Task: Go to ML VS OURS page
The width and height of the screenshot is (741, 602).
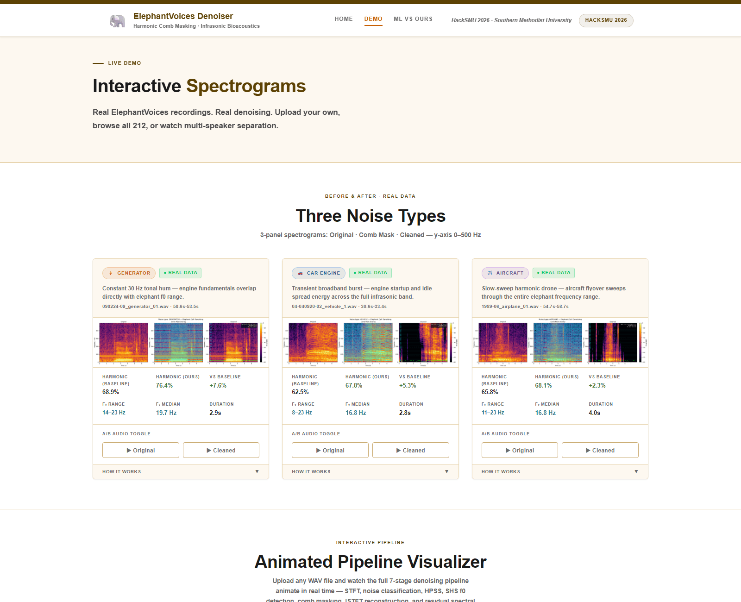Action: click(x=413, y=19)
